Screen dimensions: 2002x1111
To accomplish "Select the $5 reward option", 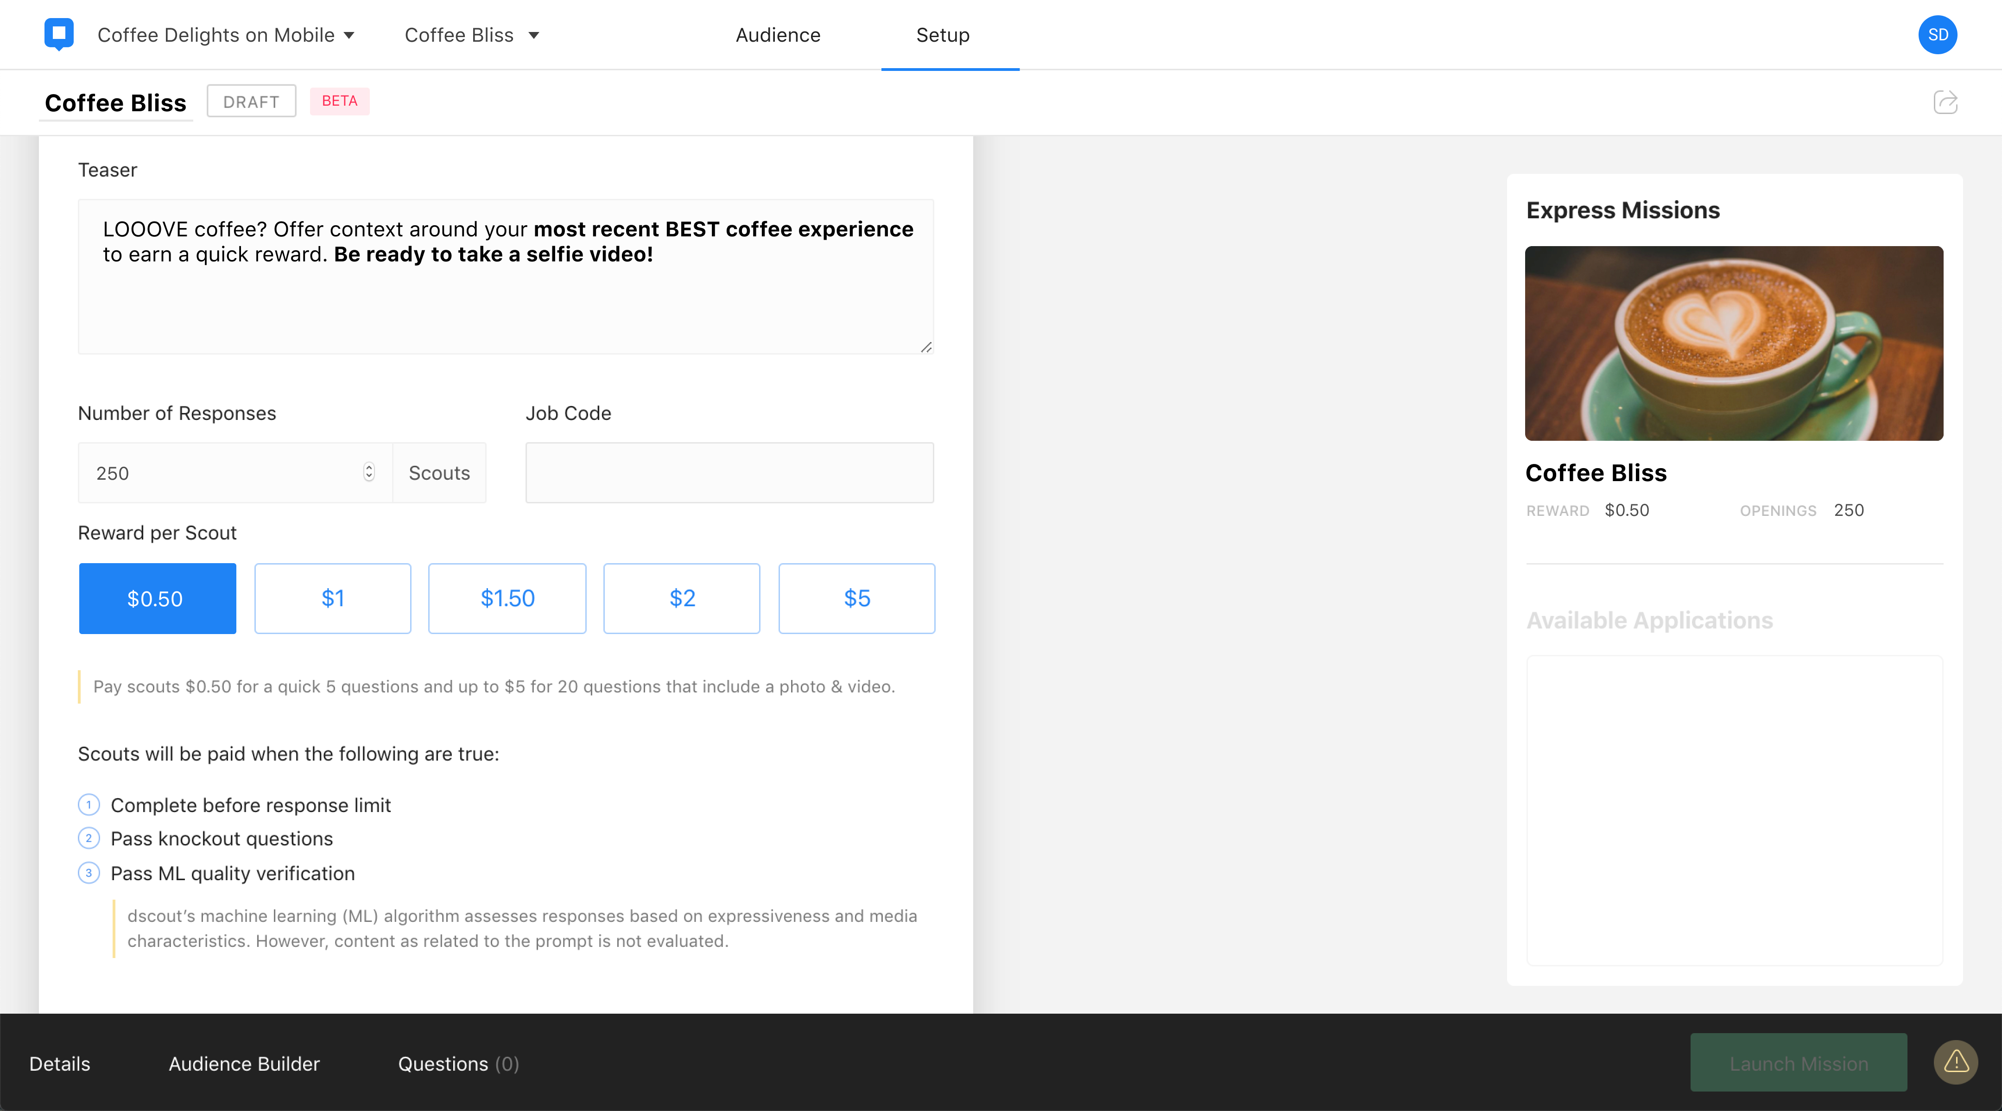I will coord(856,599).
